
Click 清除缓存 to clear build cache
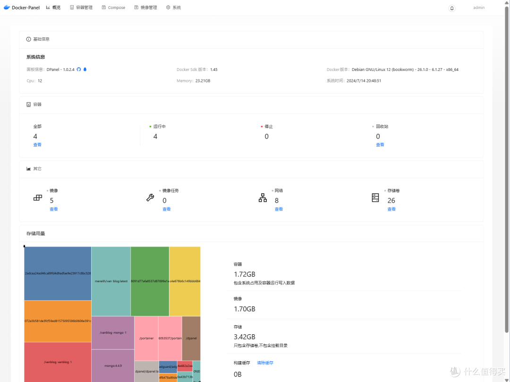point(265,362)
